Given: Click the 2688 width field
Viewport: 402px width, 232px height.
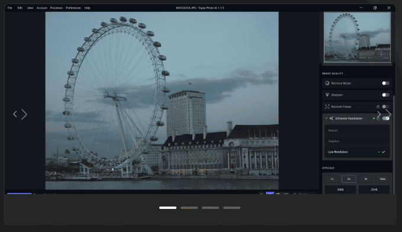Looking at the screenshot, I should 340,190.
